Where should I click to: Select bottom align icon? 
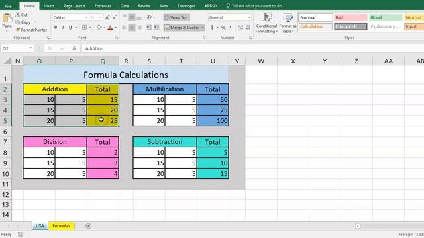[x=139, y=18]
